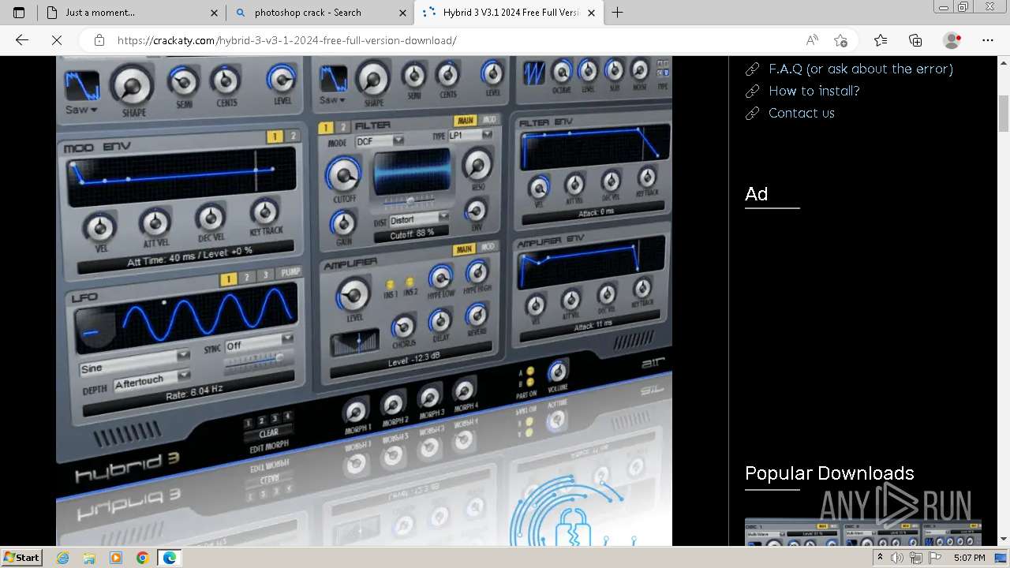
Task: Switch to the "Just a moment..." tab
Action: [x=132, y=13]
